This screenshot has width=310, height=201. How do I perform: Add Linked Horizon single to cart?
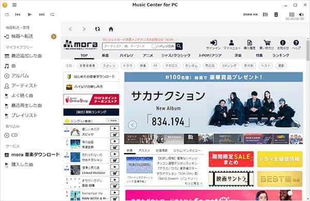point(115,173)
